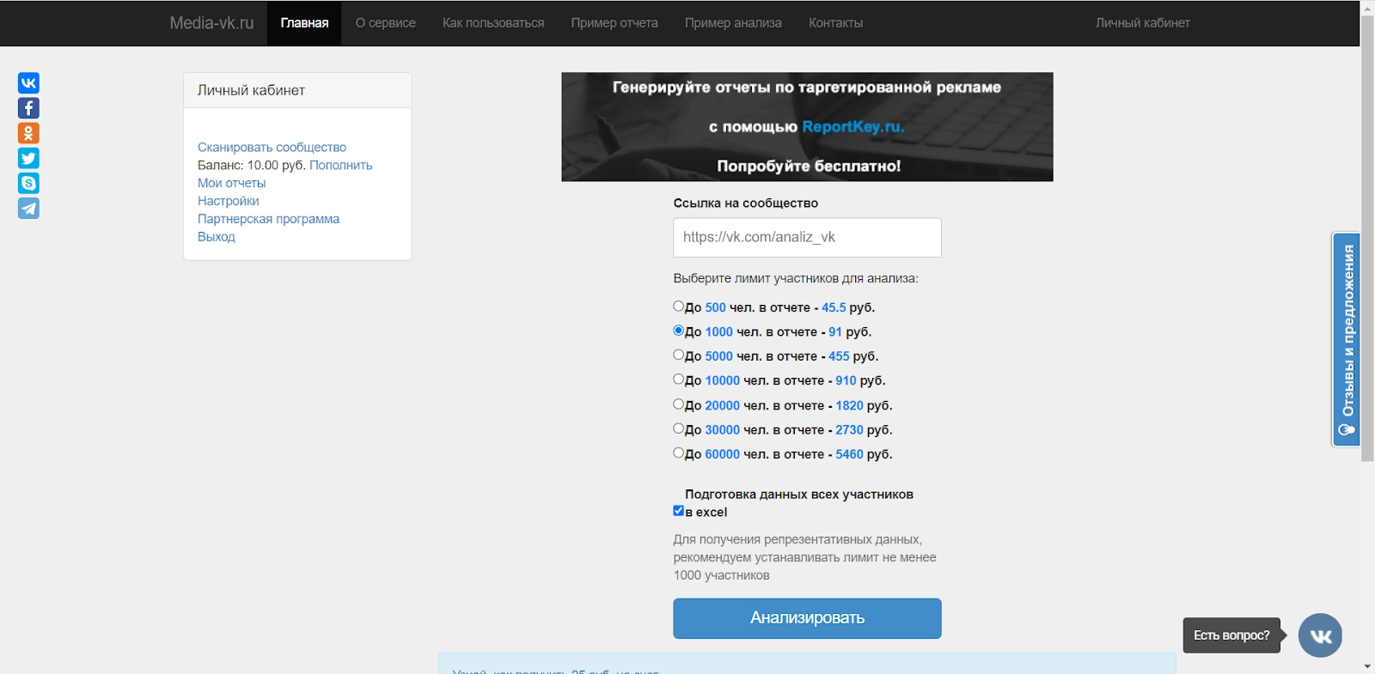Image resolution: width=1375 pixels, height=674 pixels.
Task: Click the 'Есть вопрос?' tooltip
Action: (1231, 635)
